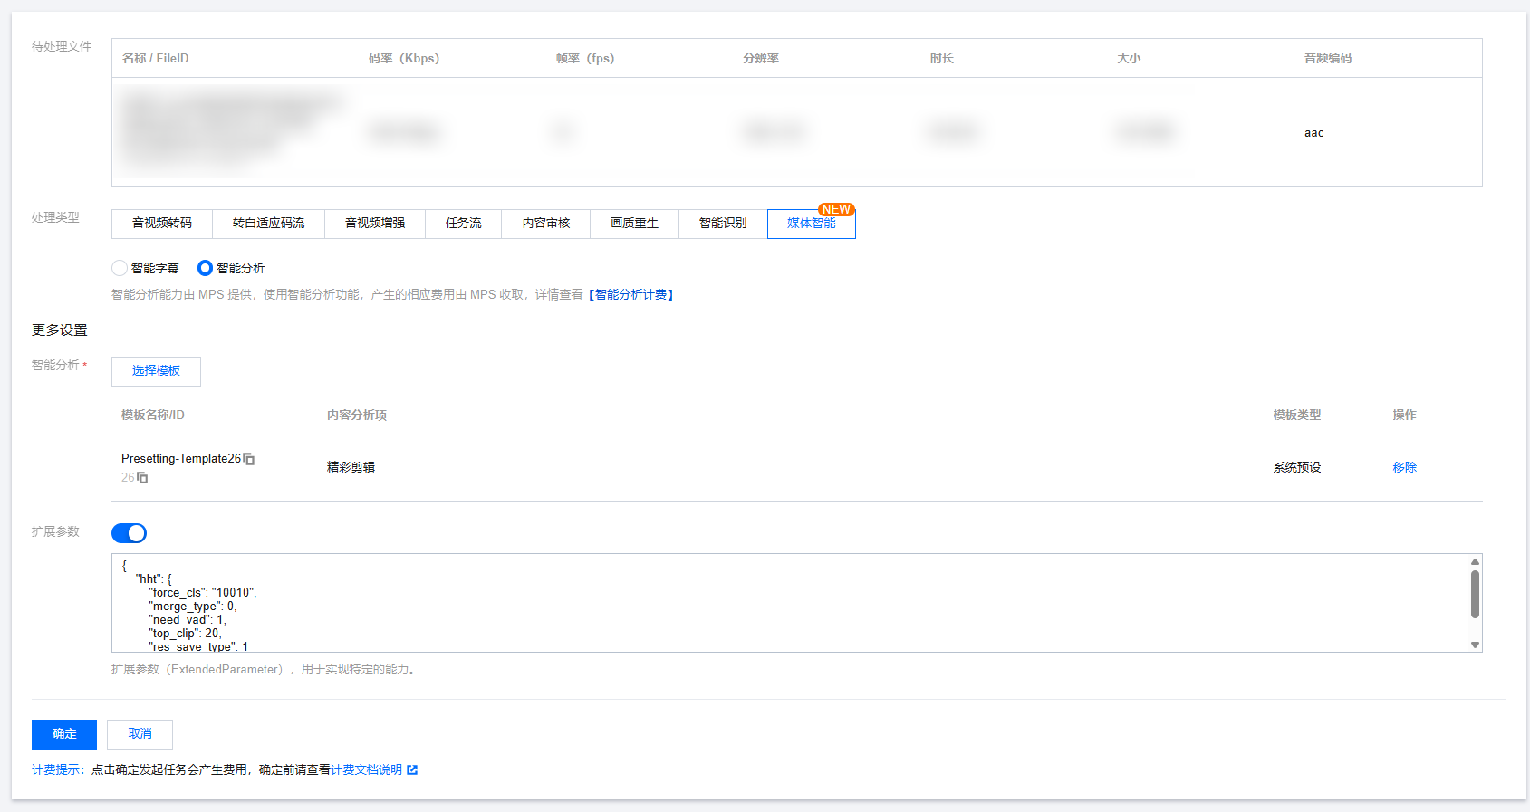1530x812 pixels.
Task: Click scrollbar down arrow in parameters box
Action: pyautogui.click(x=1475, y=645)
